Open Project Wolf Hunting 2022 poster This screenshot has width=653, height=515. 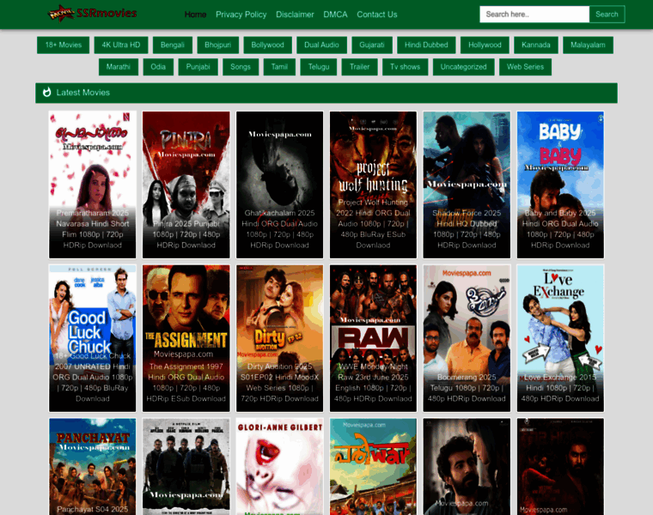(x=373, y=185)
